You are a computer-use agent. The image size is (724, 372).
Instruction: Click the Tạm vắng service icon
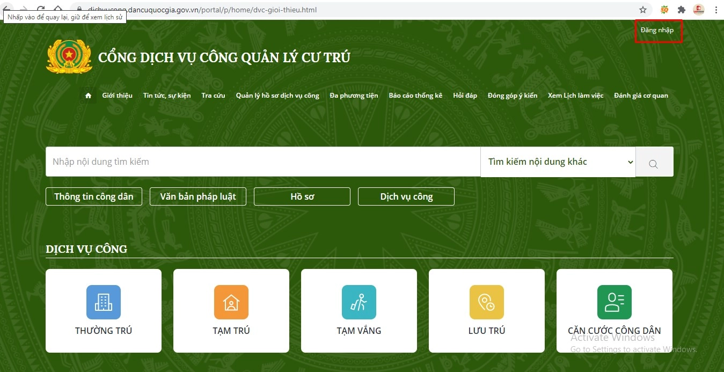click(359, 302)
